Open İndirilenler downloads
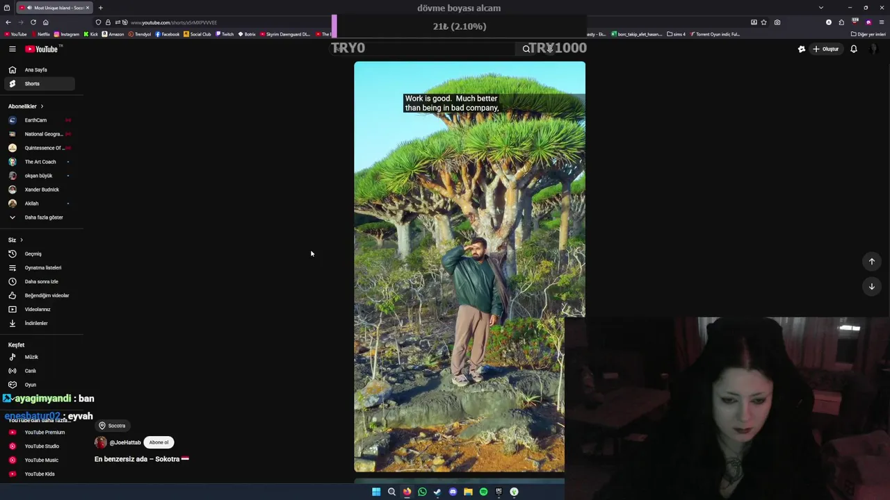This screenshot has height=500, width=890. 39,323
